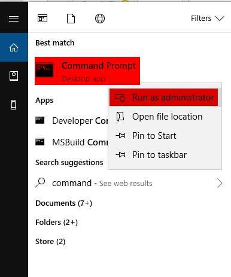Click the Command Prompt app icon
Viewport: 231px width, 277px height.
pos(44,69)
